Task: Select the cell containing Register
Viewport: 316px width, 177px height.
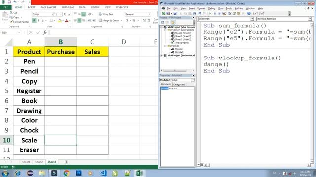Action: (x=29, y=91)
